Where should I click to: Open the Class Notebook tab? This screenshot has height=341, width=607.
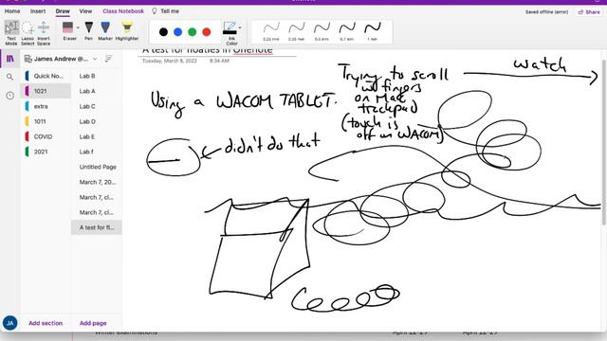coord(123,11)
